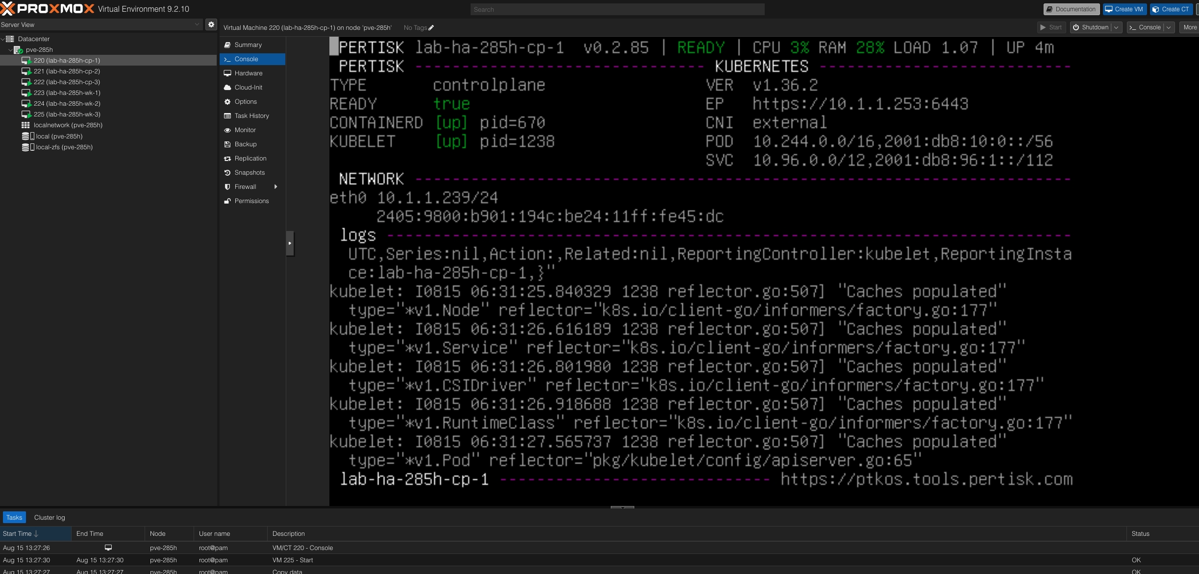Select the 'VM 225 - Start' task row
This screenshot has width=1199, height=574.
tap(599, 560)
